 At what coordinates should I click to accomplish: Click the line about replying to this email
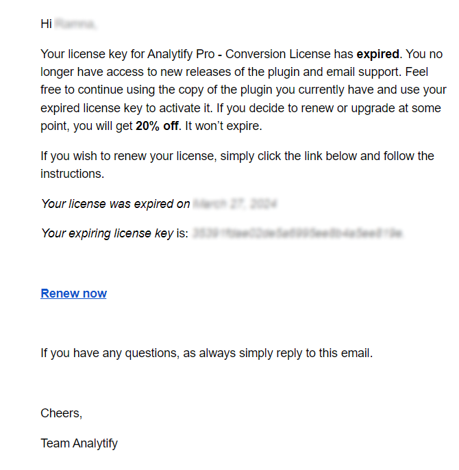[206, 353]
